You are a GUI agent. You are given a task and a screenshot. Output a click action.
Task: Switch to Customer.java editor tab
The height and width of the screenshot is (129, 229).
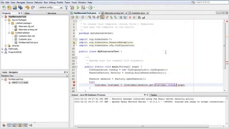138,13
